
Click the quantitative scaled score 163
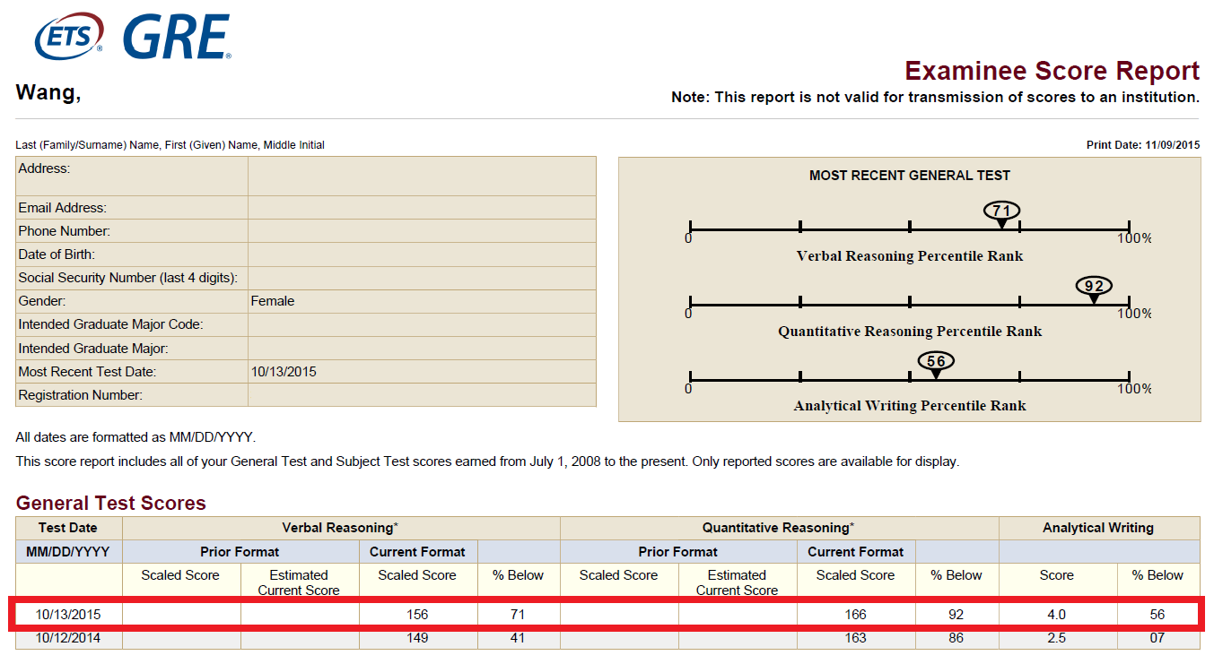855,638
